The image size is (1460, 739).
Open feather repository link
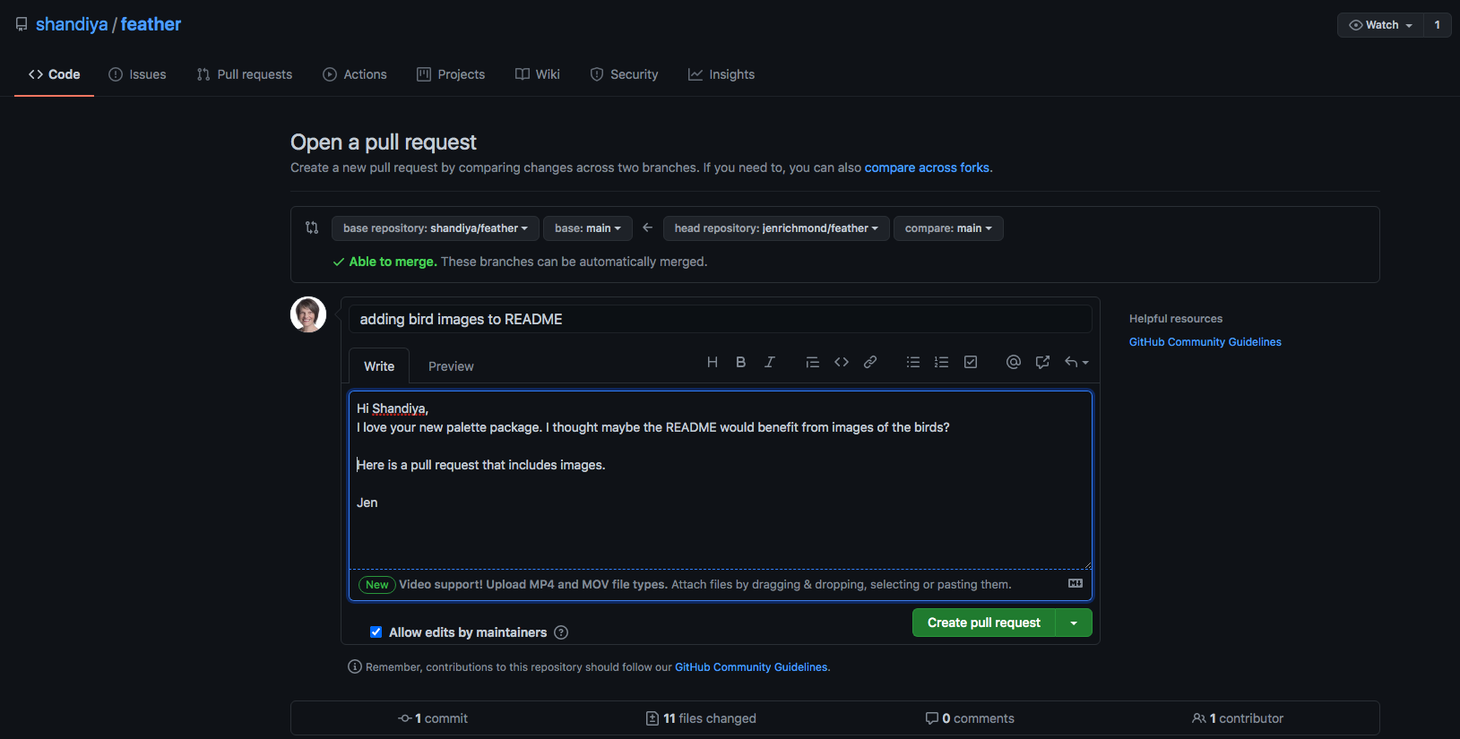pyautogui.click(x=151, y=24)
